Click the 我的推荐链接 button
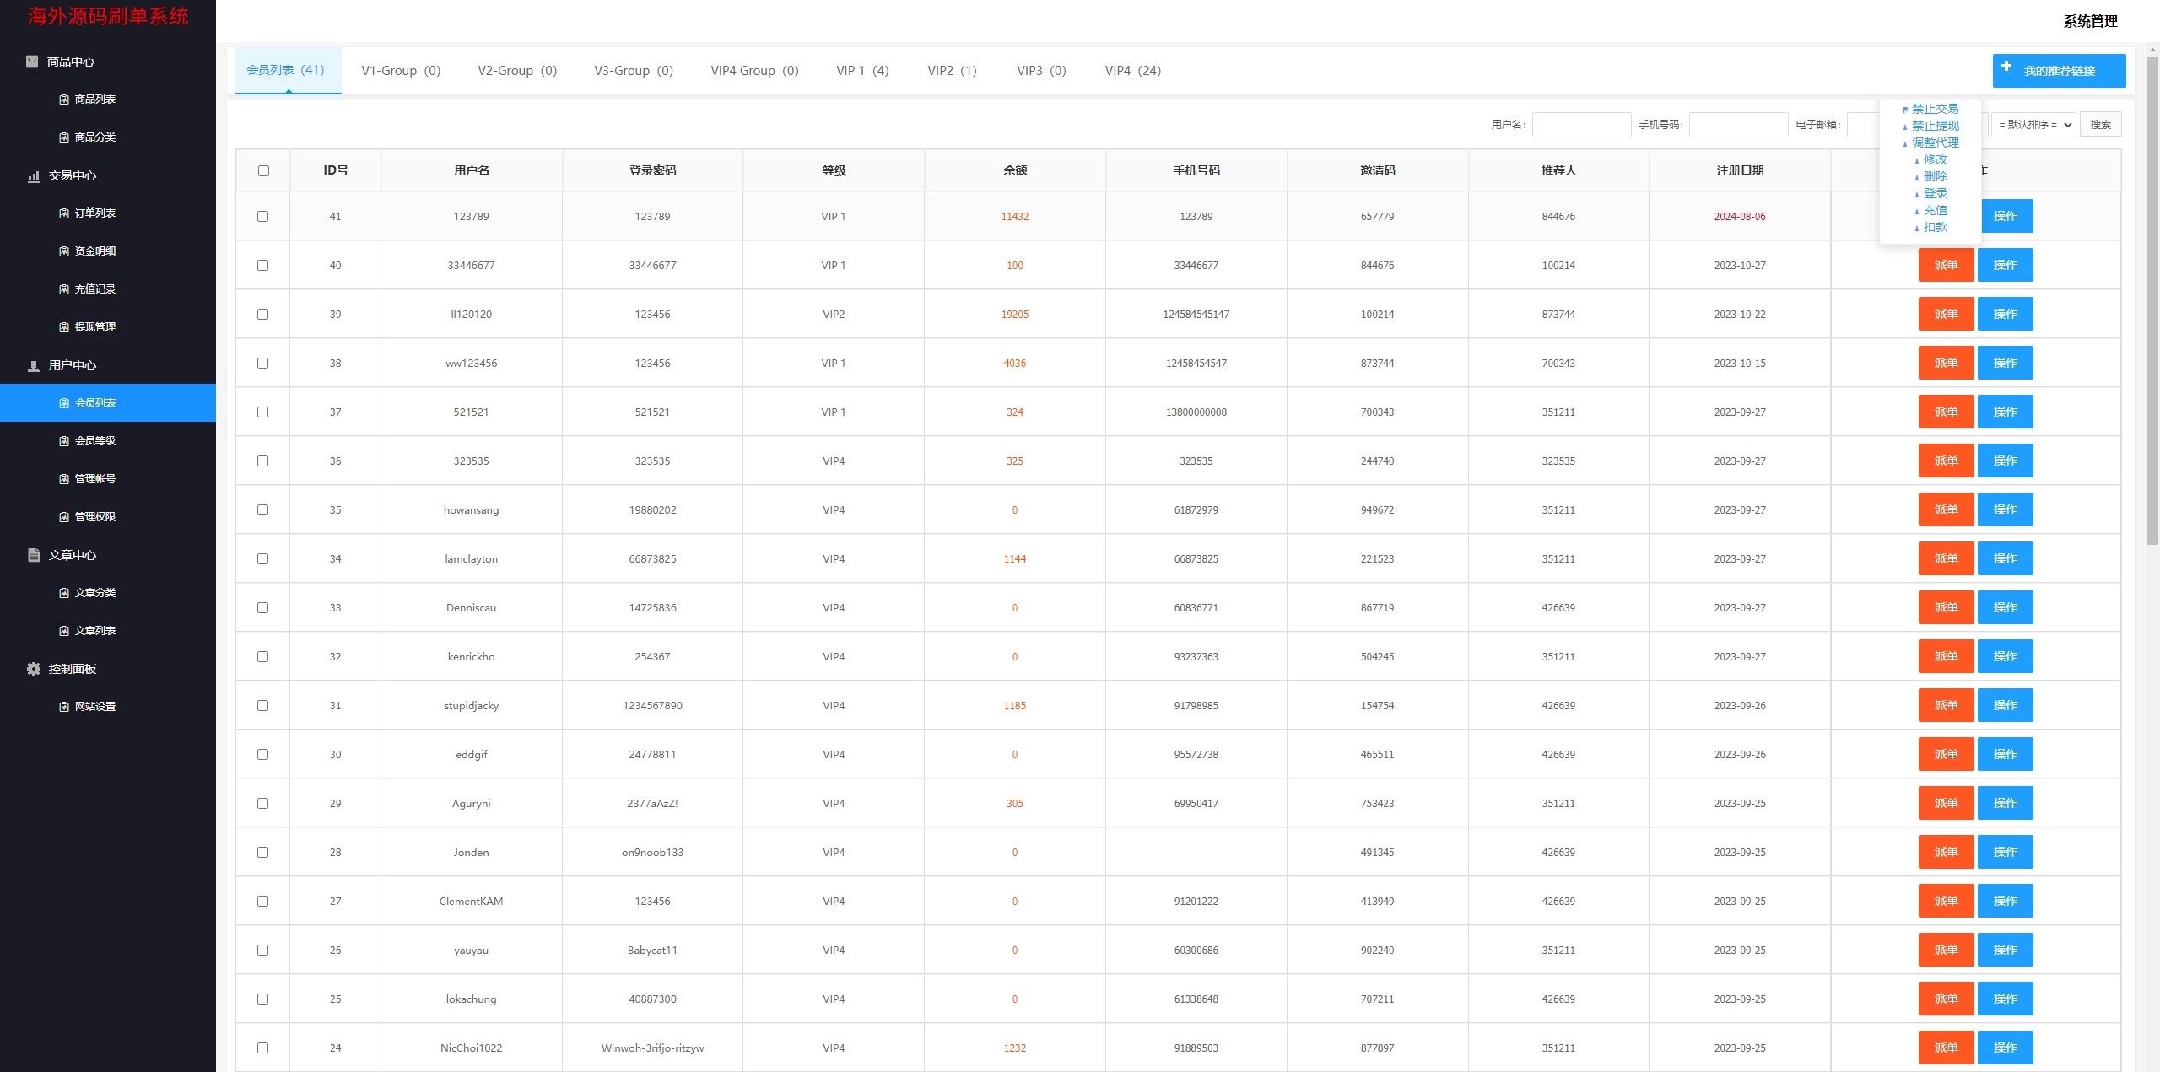Image resolution: width=2160 pixels, height=1072 pixels. [x=2059, y=71]
